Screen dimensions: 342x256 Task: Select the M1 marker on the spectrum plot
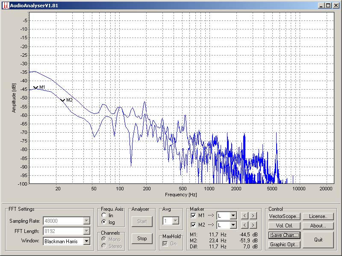[36, 87]
